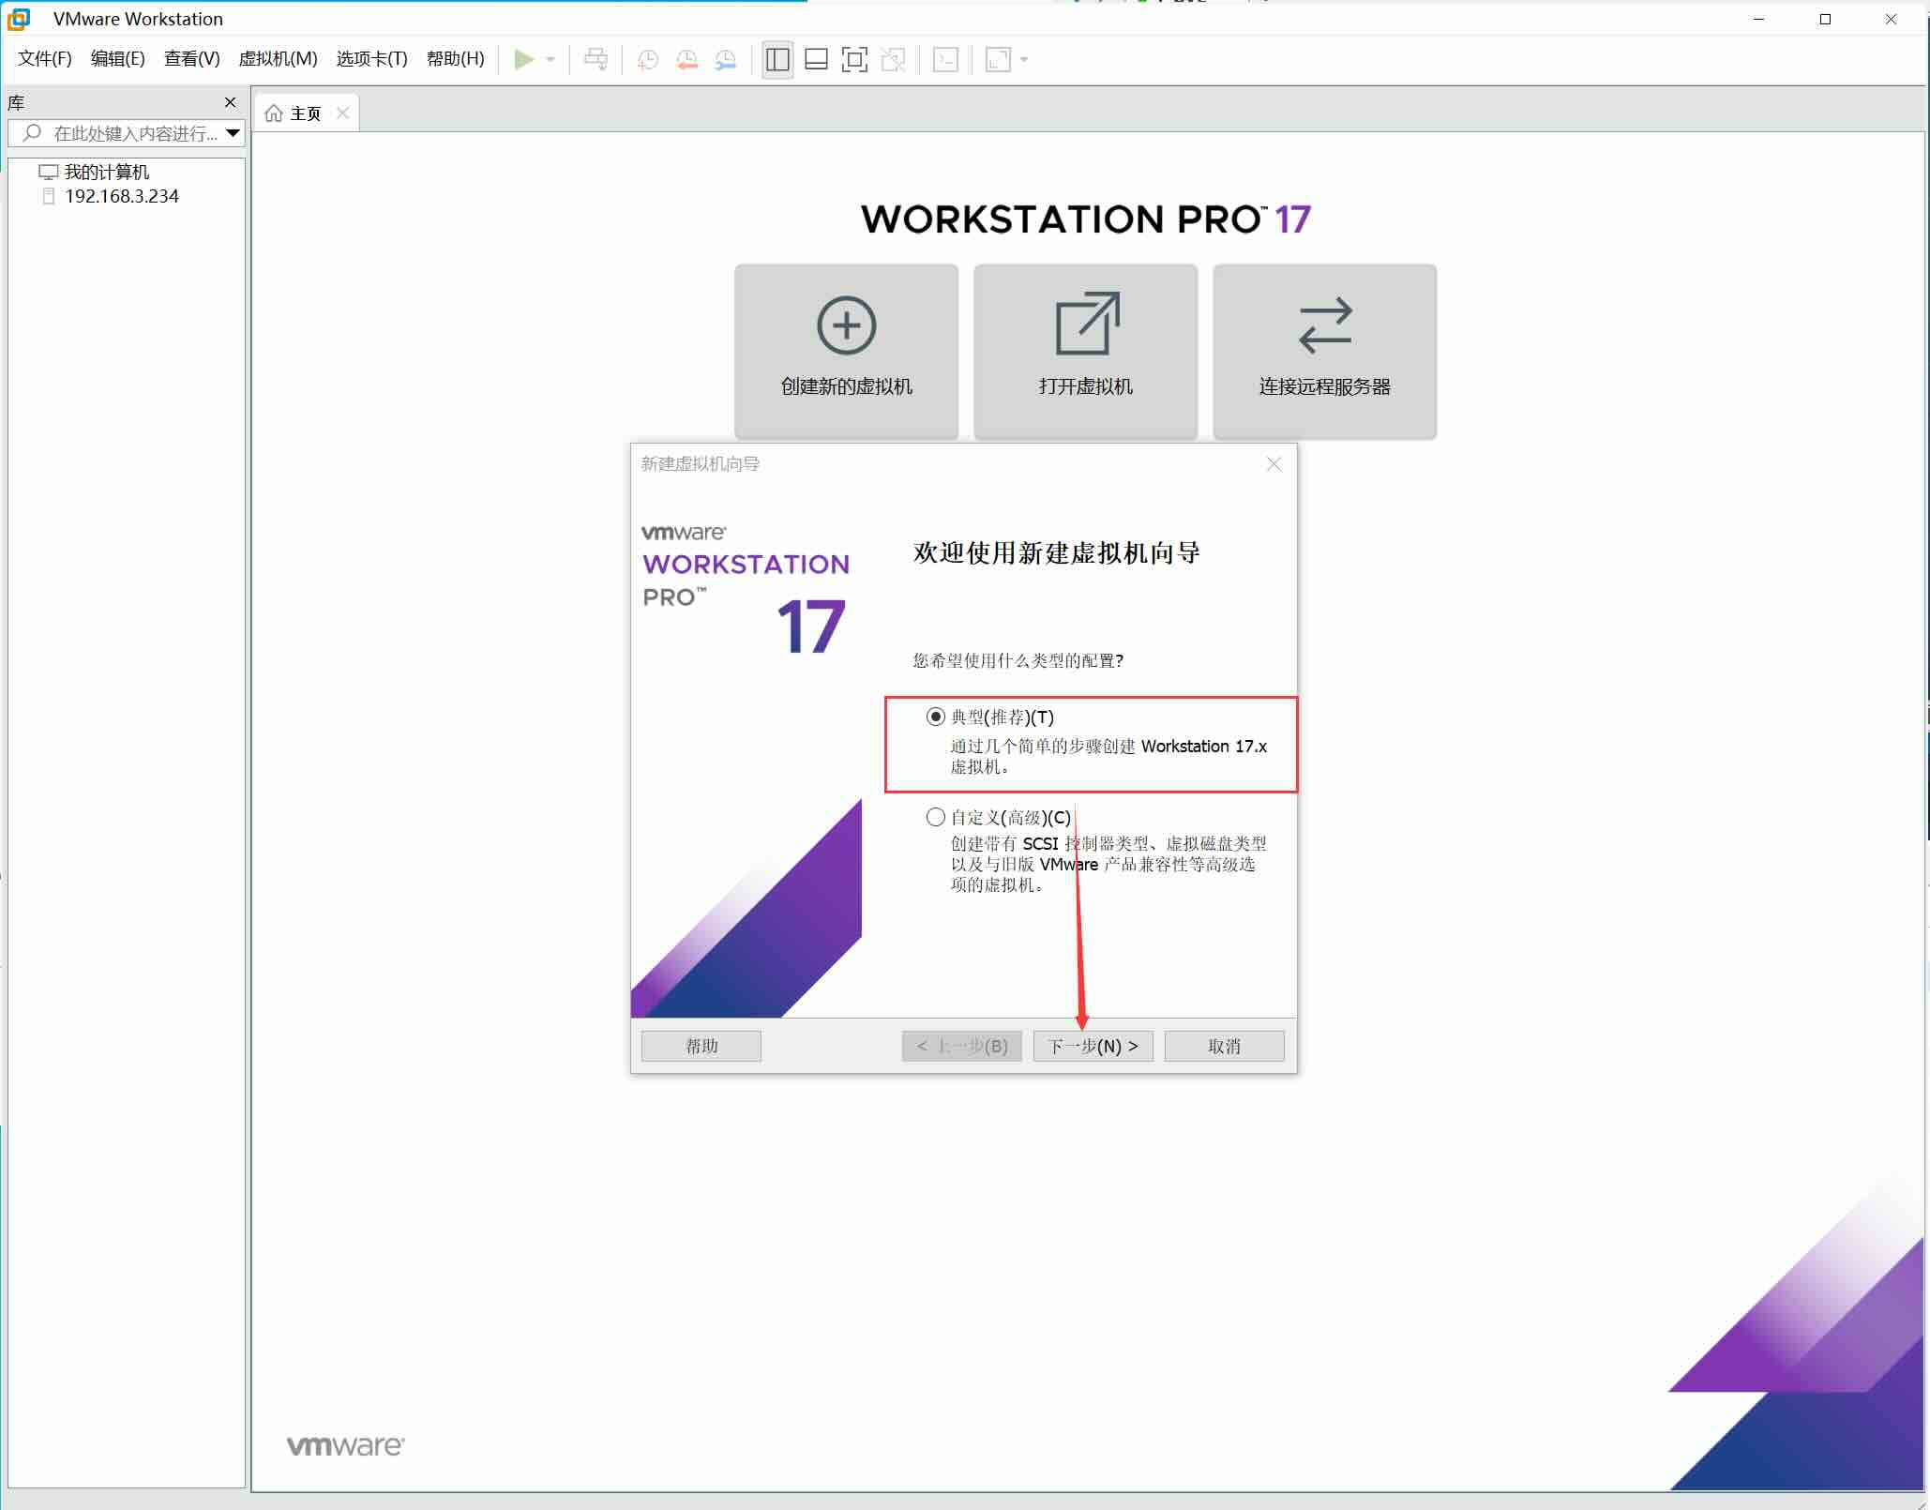The height and width of the screenshot is (1510, 1930).
Task: Close the 新建虚拟机向导 dialog
Action: (1274, 464)
